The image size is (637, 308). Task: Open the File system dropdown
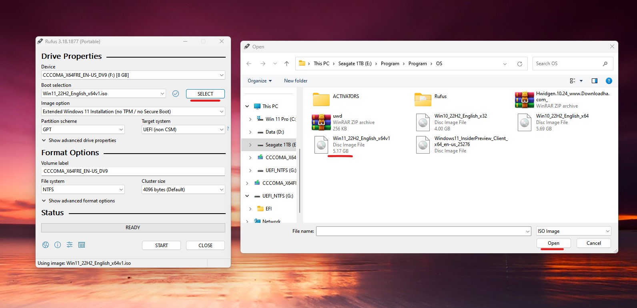(x=83, y=190)
